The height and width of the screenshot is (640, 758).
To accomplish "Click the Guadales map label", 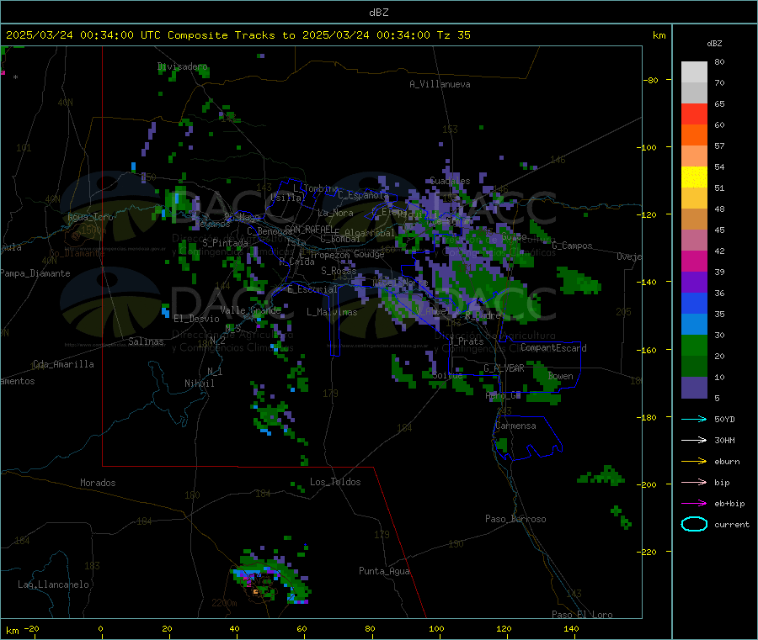I will (450, 181).
